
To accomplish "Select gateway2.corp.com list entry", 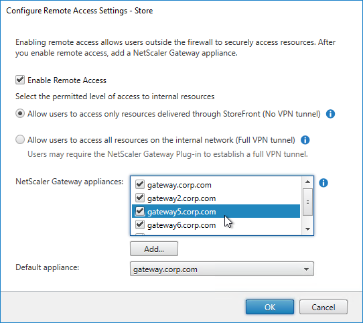I will [x=216, y=198].
